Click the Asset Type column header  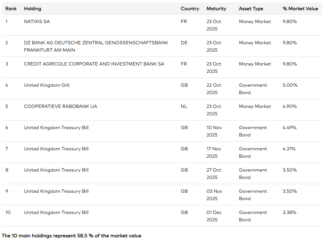[x=251, y=9]
